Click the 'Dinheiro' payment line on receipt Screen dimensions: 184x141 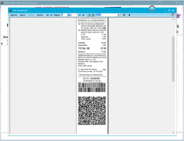pos(92,52)
